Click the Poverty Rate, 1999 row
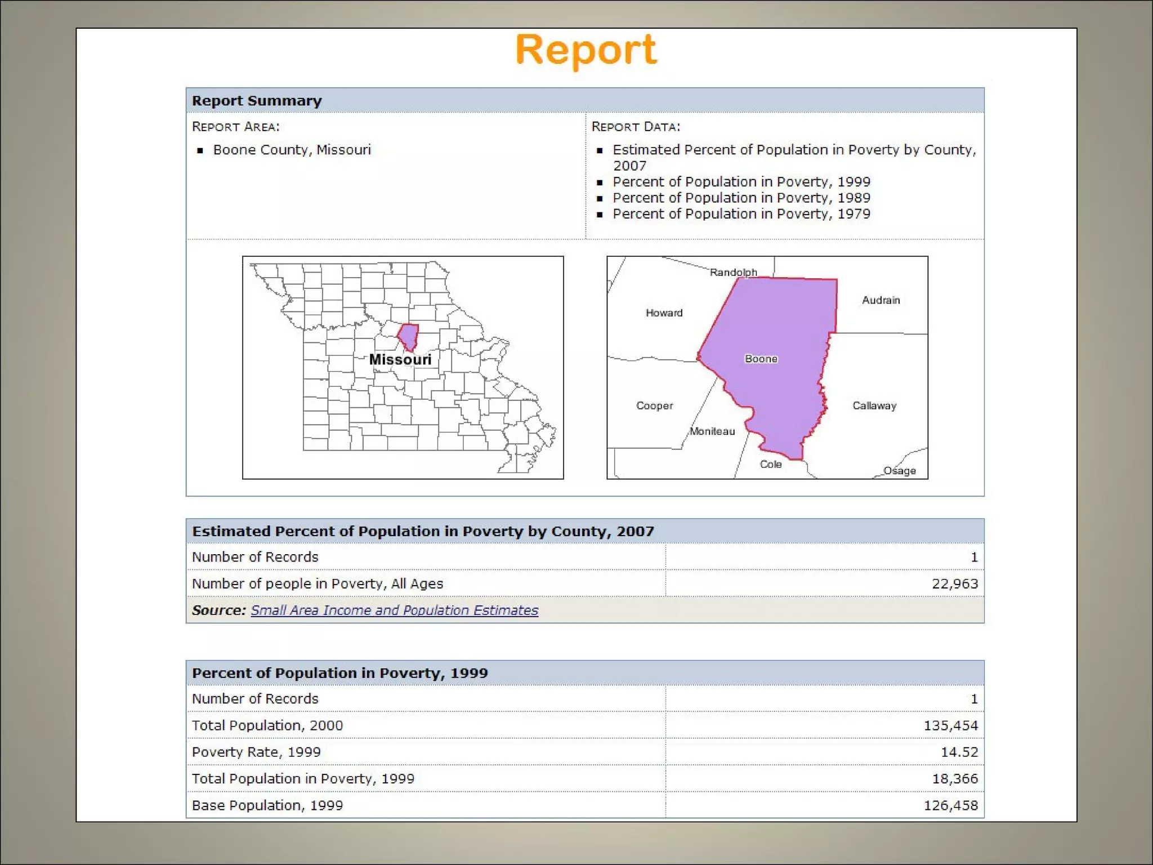This screenshot has height=865, width=1153. pyautogui.click(x=256, y=752)
